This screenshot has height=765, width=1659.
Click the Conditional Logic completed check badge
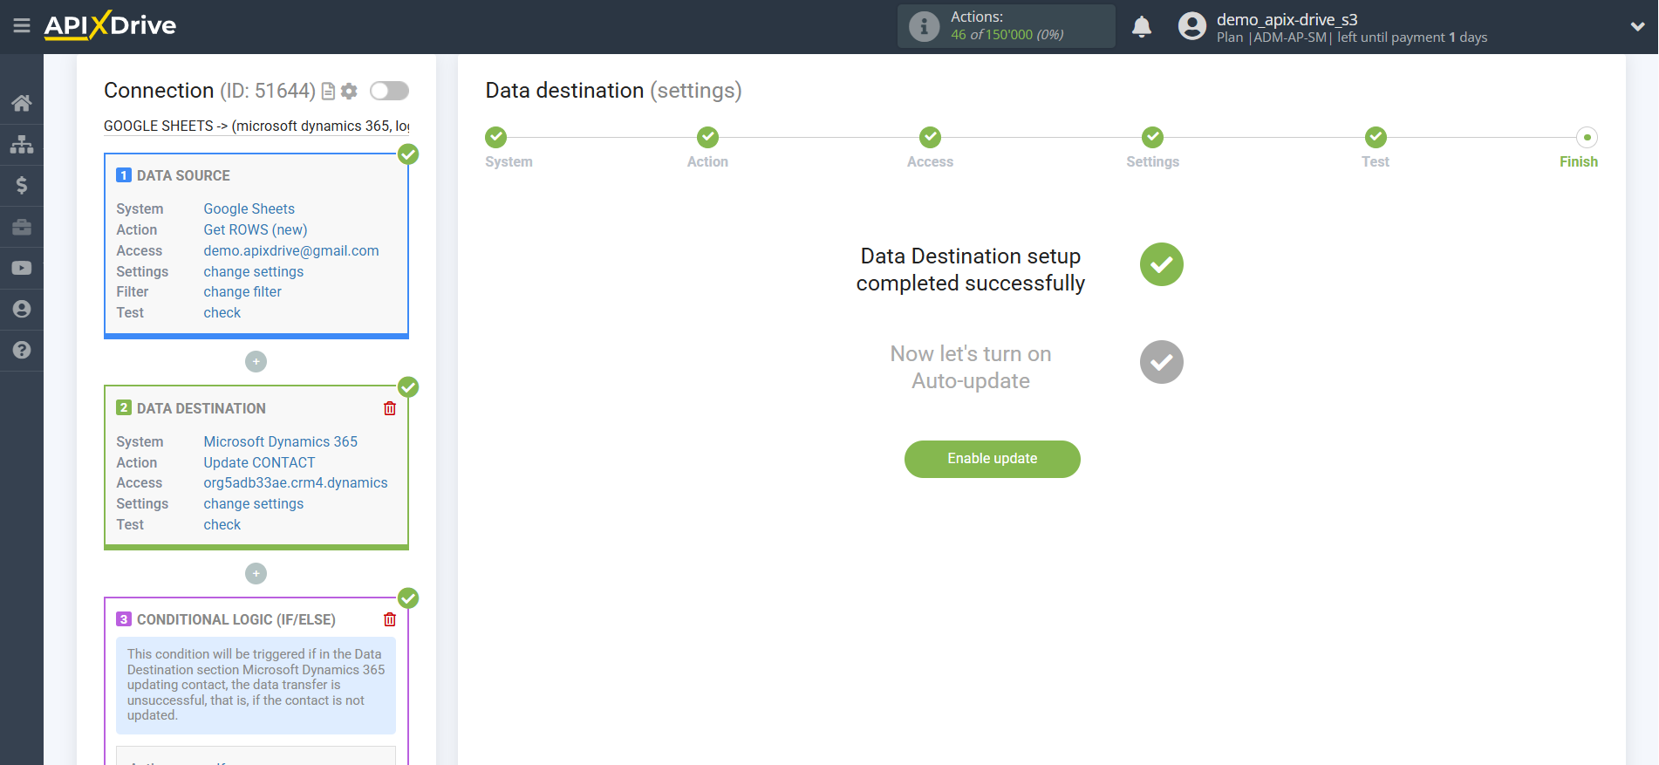(408, 598)
